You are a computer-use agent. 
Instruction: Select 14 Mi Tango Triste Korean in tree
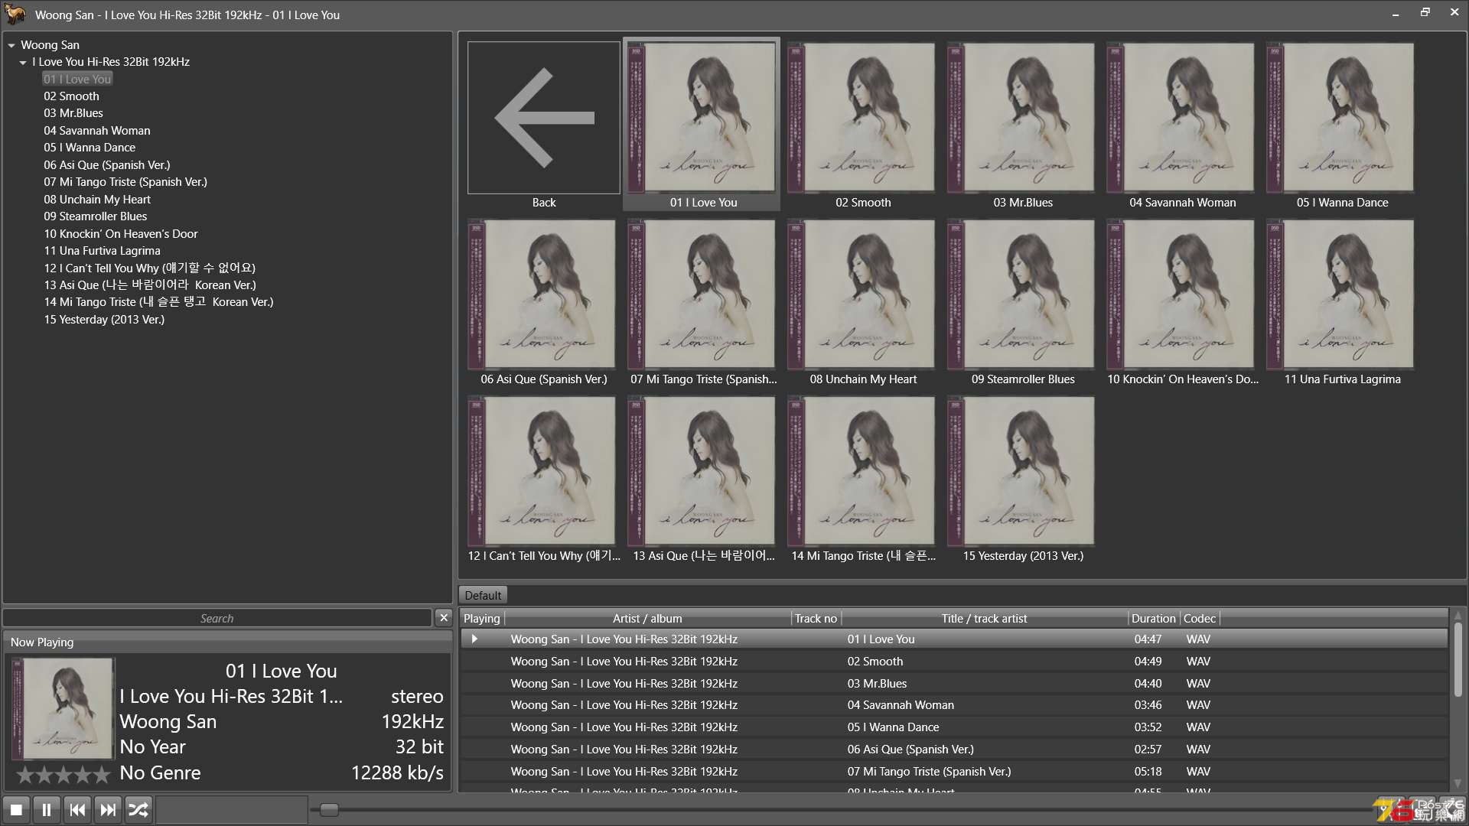coord(158,302)
